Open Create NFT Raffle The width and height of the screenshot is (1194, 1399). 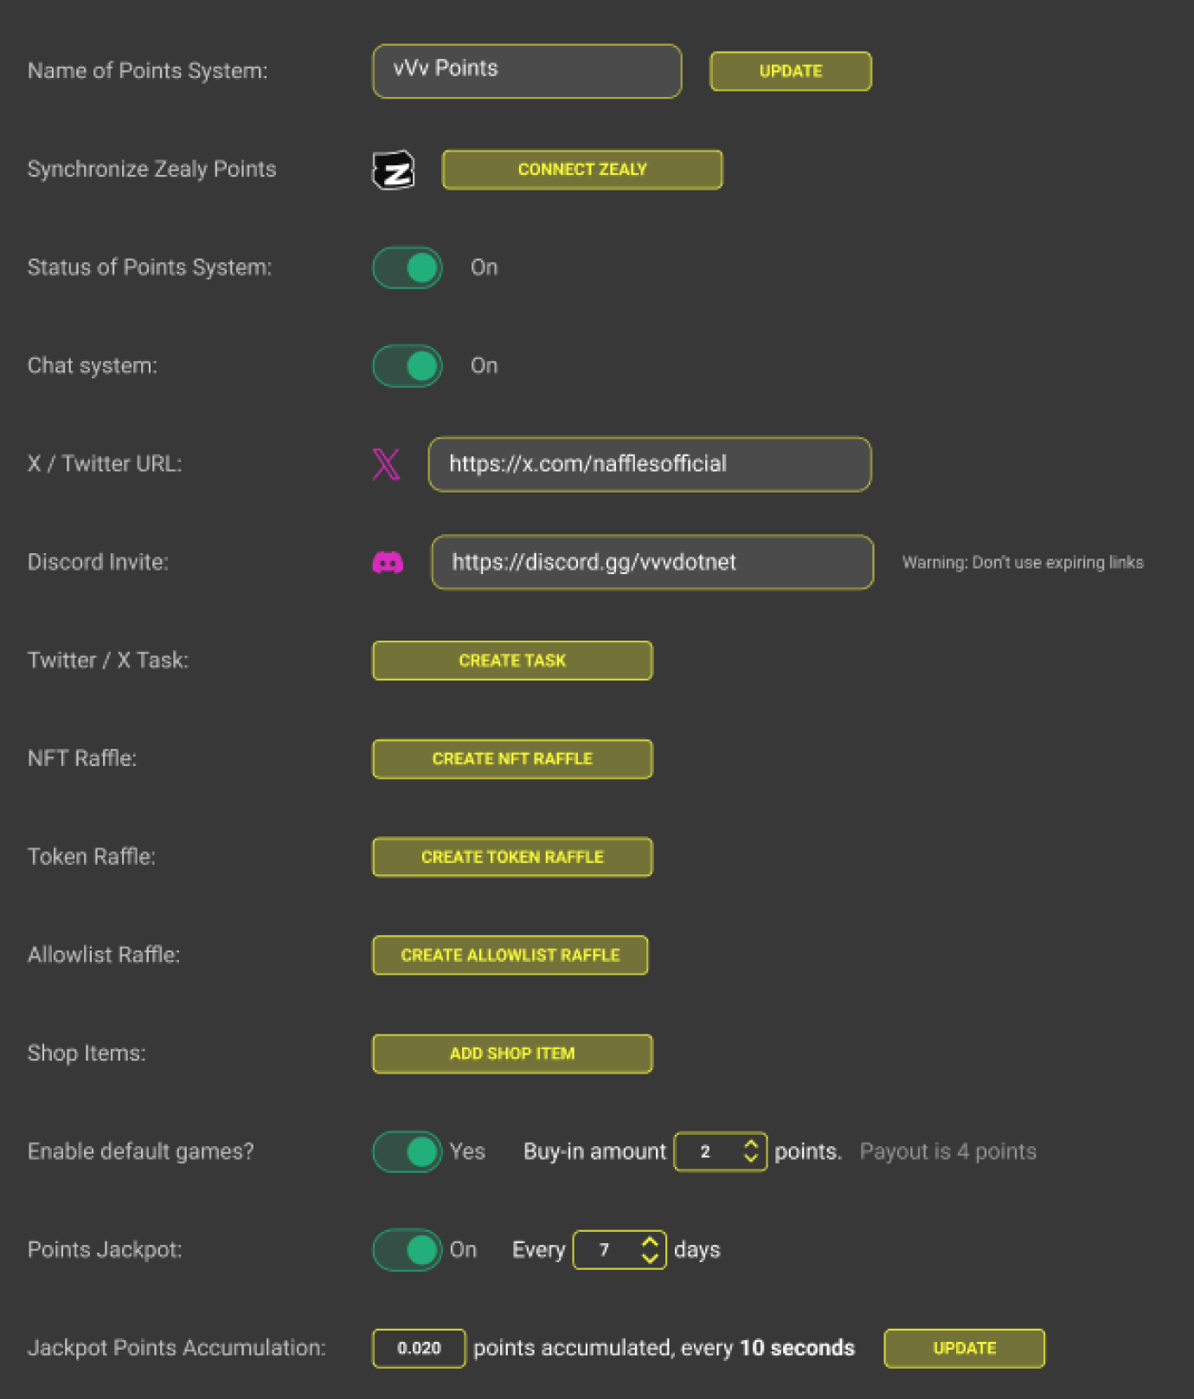[512, 759]
